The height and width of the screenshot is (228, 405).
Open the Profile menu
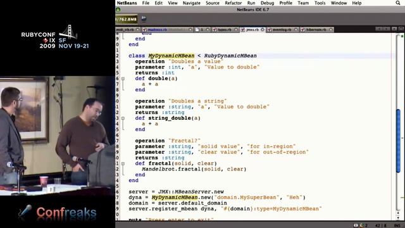(x=285, y=3)
